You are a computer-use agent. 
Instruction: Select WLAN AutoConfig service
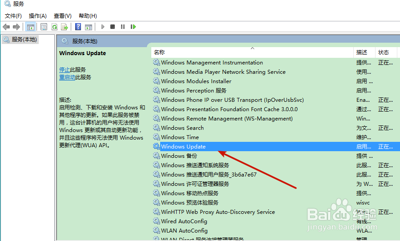click(x=184, y=230)
